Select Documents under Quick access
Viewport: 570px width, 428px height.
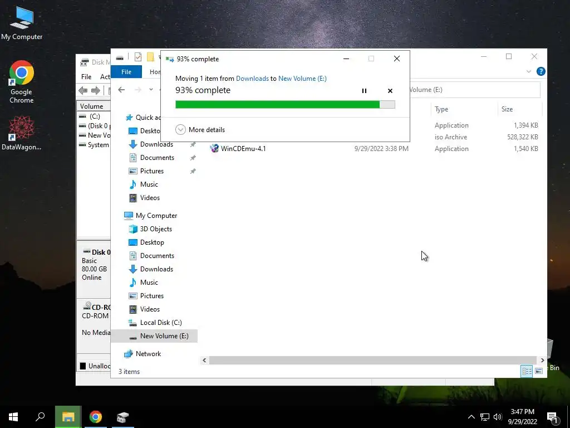(157, 158)
